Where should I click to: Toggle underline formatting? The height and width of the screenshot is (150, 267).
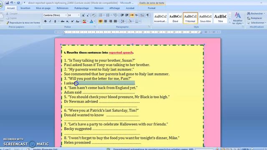[55, 21]
